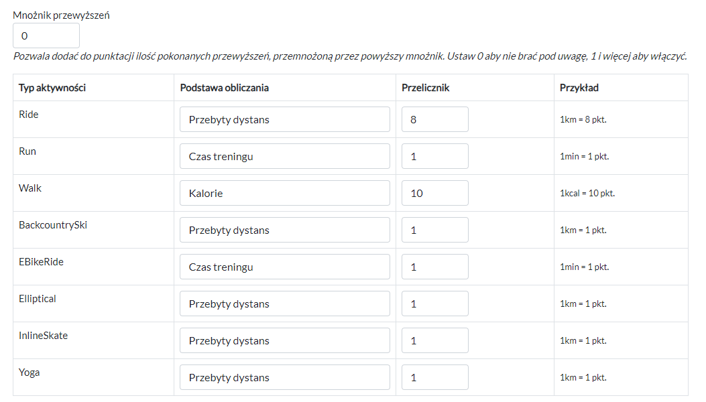Image resolution: width=706 pixels, height=402 pixels.
Task: Select the Run Przelicznik input
Action: tap(434, 156)
